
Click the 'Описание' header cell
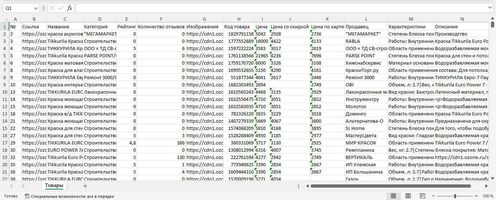[x=462, y=26]
